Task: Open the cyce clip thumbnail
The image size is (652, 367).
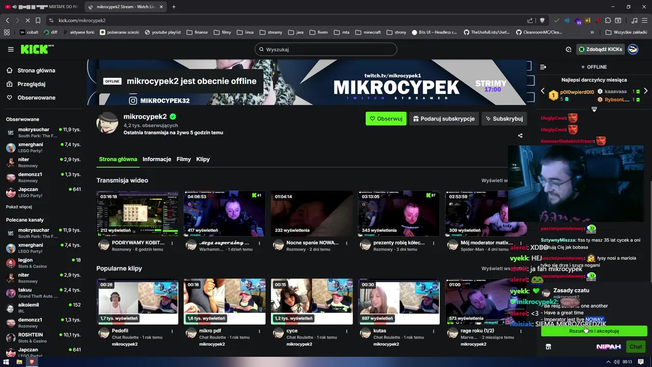Action: (x=312, y=301)
